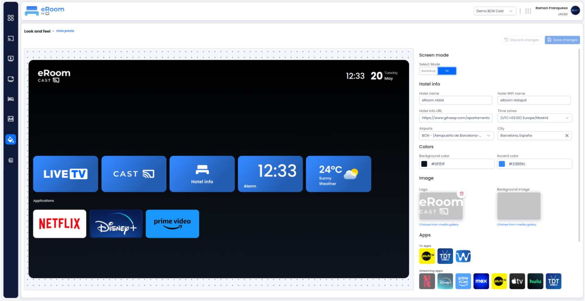Toggle Netflix selection in Streaming Apps
This screenshot has height=301, width=585.
(427, 281)
